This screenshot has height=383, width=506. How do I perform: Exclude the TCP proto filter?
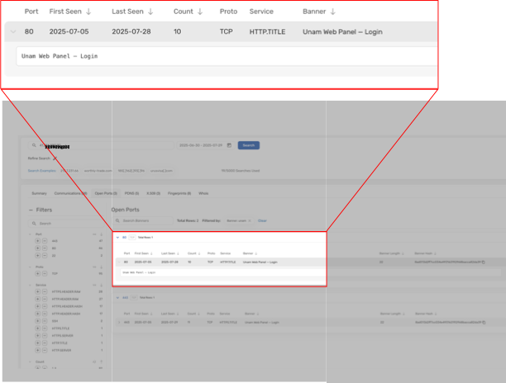tap(45, 273)
